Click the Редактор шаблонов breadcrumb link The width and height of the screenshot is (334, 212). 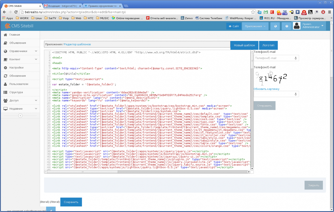pyautogui.click(x=77, y=44)
